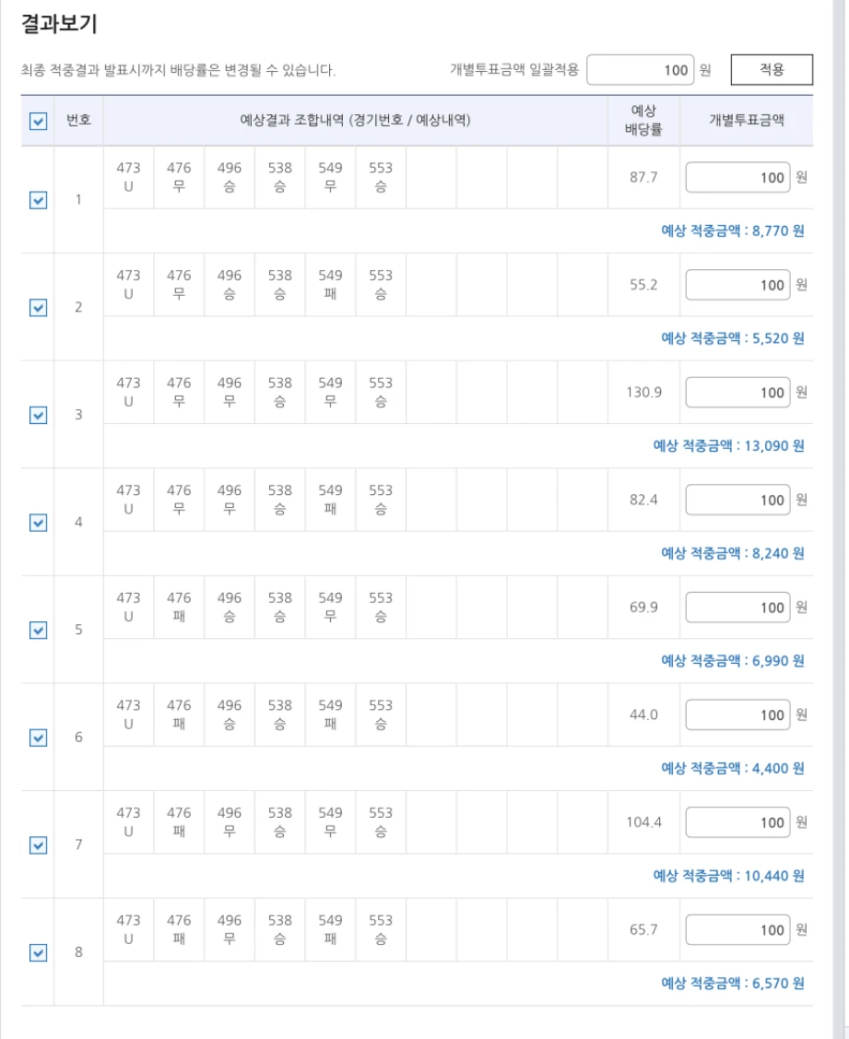849x1039 pixels.
Task: Select the bet amount field for row 8
Action: [x=737, y=930]
